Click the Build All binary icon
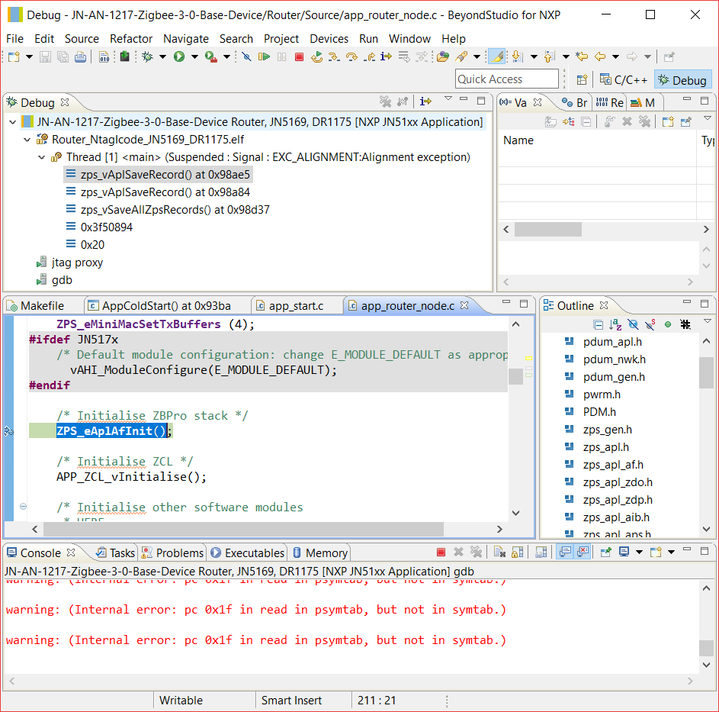The image size is (719, 712). [104, 57]
